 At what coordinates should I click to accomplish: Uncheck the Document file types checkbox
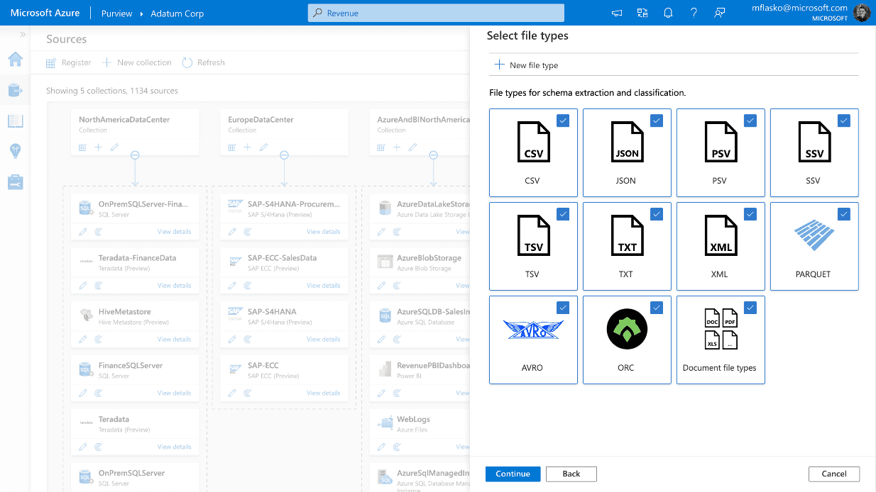point(750,308)
